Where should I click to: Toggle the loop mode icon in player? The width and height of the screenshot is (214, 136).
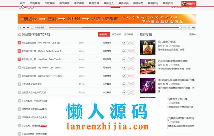pyautogui.click(x=32, y=27)
